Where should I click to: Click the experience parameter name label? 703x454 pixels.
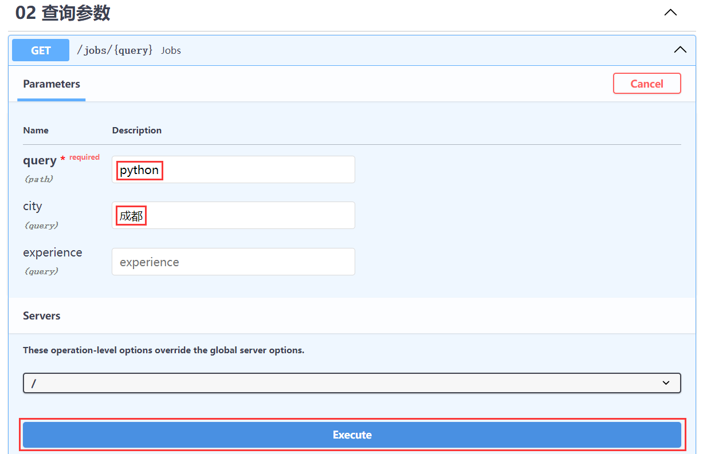click(x=52, y=252)
